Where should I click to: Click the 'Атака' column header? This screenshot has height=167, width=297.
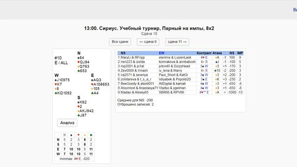tap(217, 53)
